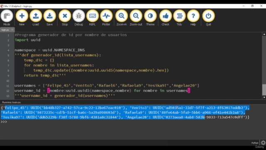Quit the Mu editor
The image size is (266, 150).
pyautogui.click(x=209, y=17)
